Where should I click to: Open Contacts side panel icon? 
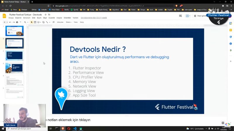tap(231, 44)
